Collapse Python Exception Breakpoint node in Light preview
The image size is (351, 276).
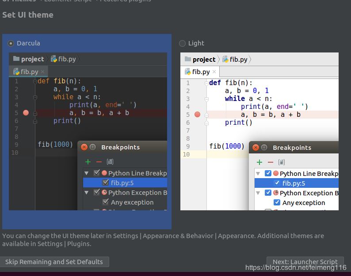258,193
